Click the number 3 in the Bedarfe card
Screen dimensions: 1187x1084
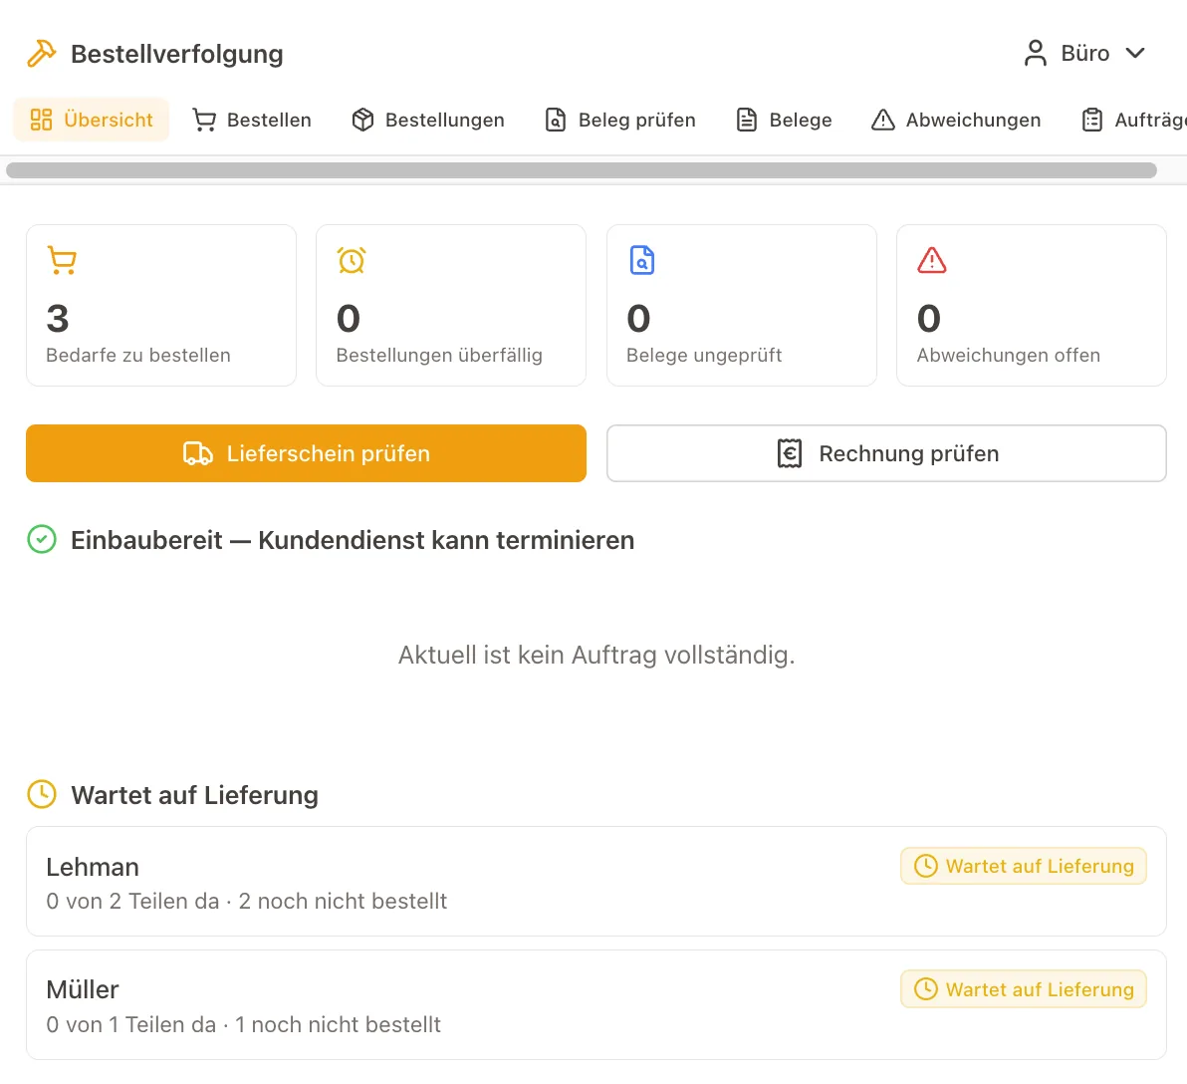pos(58,318)
